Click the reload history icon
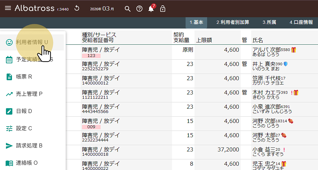318x170 pixels. tap(77, 8)
